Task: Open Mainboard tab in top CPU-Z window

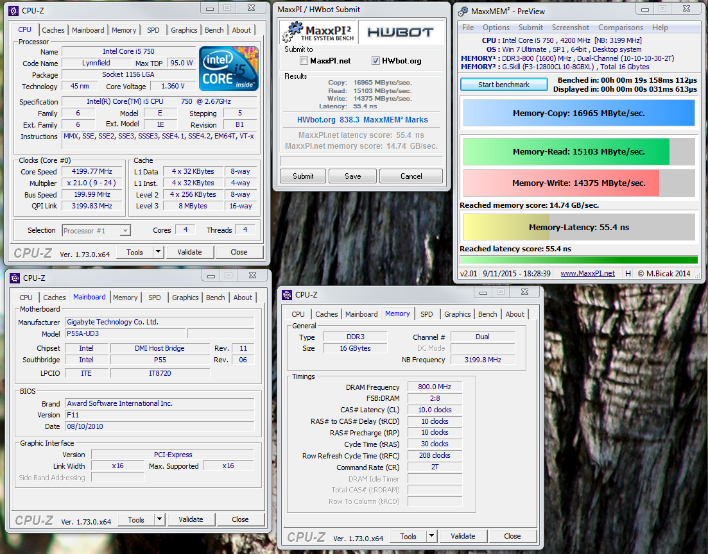Action: [88, 30]
